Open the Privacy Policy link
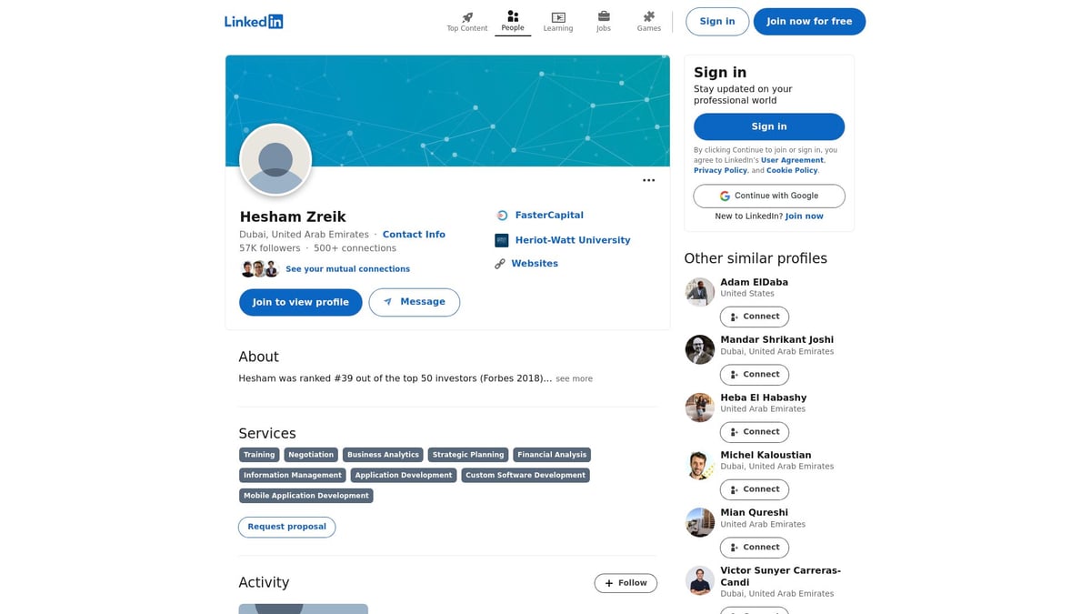Image resolution: width=1091 pixels, height=614 pixels. (x=720, y=169)
